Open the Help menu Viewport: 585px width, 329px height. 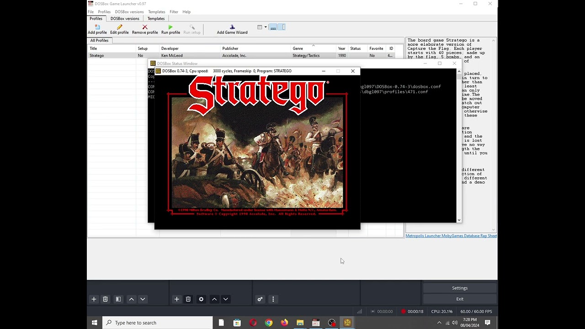186,12
